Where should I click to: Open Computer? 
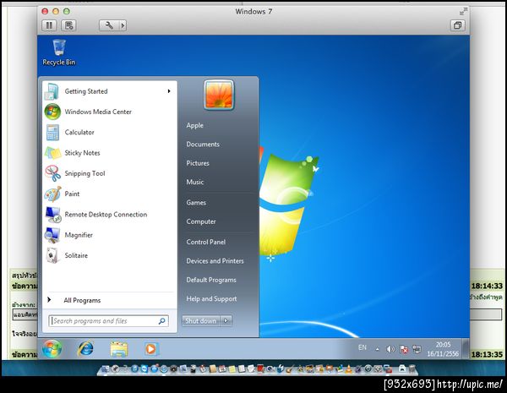(x=201, y=221)
